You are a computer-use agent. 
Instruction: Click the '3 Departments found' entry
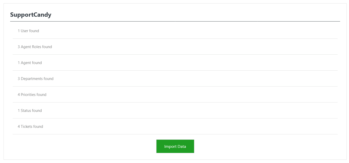pyautogui.click(x=36, y=79)
